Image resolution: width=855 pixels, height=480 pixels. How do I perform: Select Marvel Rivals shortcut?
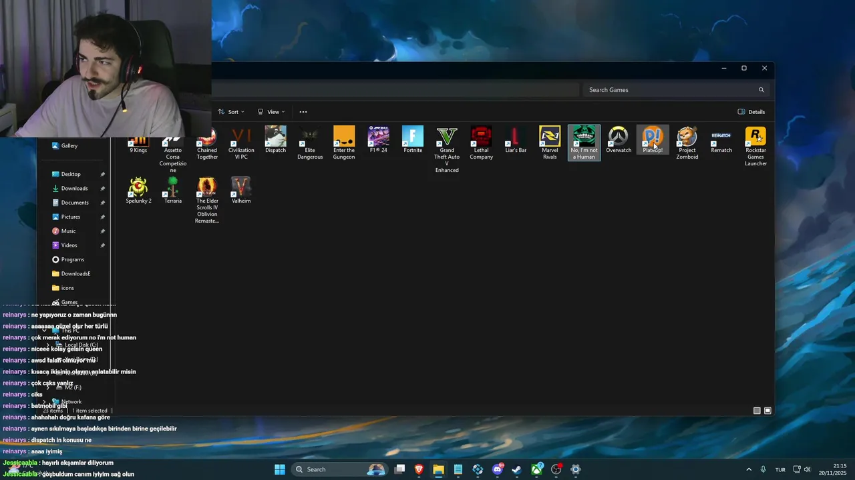550,143
